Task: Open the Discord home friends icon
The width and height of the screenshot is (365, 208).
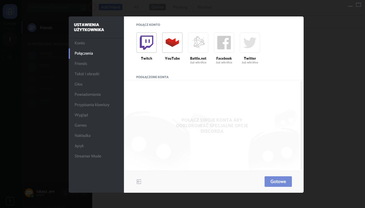Action: (x=10, y=11)
